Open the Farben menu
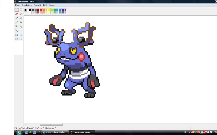Screen dimensions: 217x135 pyautogui.click(x=52, y=5)
